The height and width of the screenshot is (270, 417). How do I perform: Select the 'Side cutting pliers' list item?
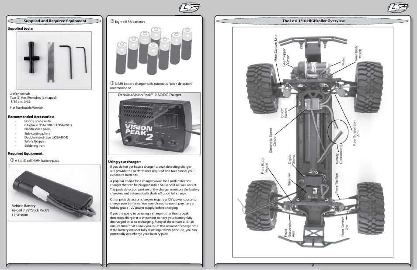(37, 133)
